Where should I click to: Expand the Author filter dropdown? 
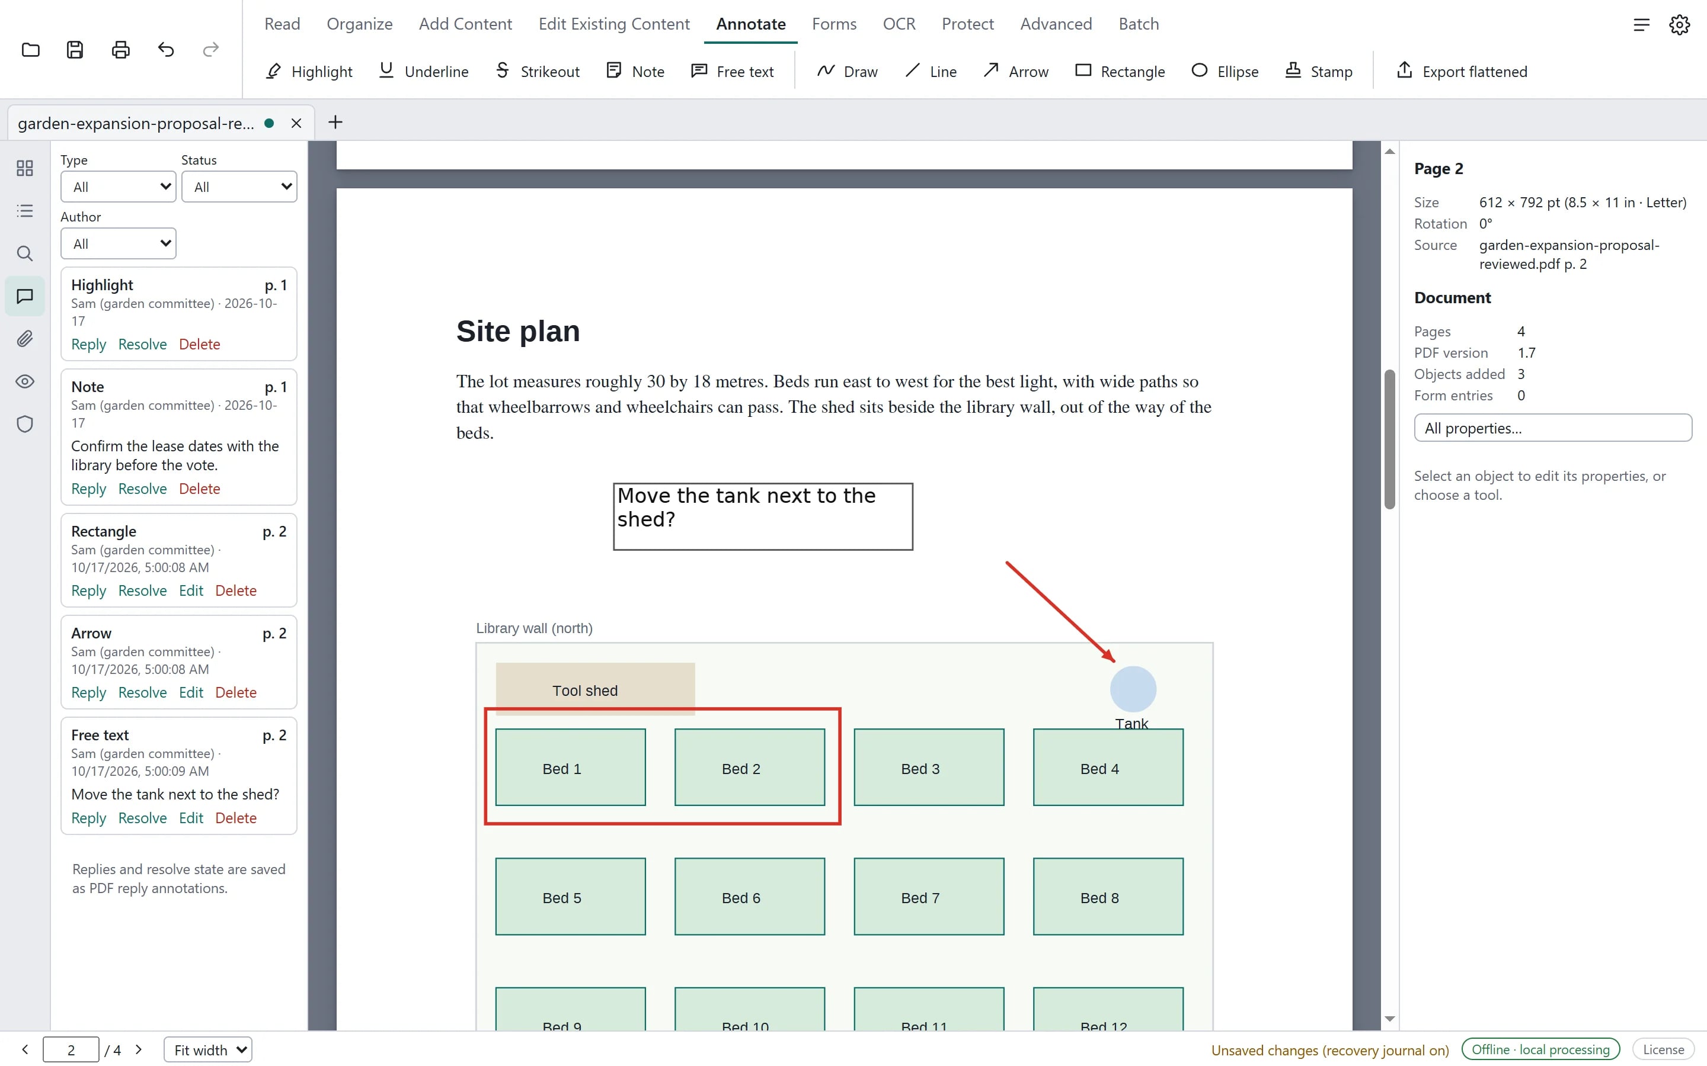coord(119,243)
